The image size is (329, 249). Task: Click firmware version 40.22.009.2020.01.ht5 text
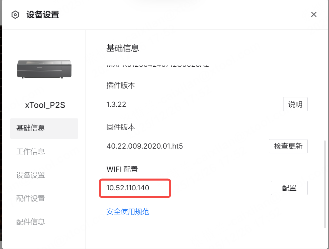click(x=145, y=147)
